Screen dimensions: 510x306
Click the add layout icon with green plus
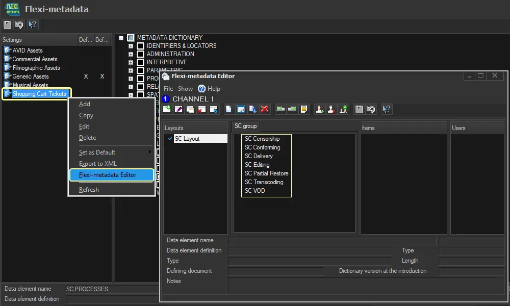167,109
